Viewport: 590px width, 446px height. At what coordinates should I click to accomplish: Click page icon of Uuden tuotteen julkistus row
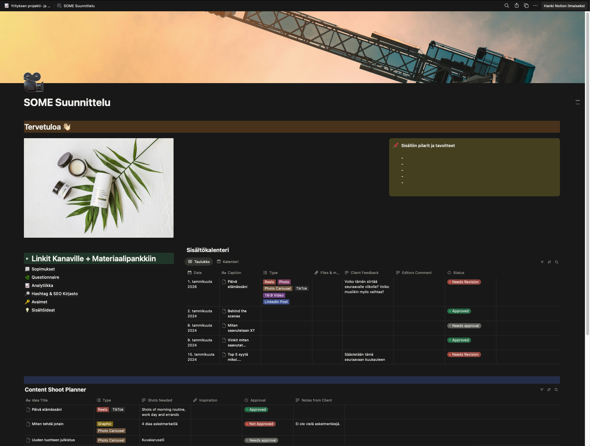(x=28, y=440)
